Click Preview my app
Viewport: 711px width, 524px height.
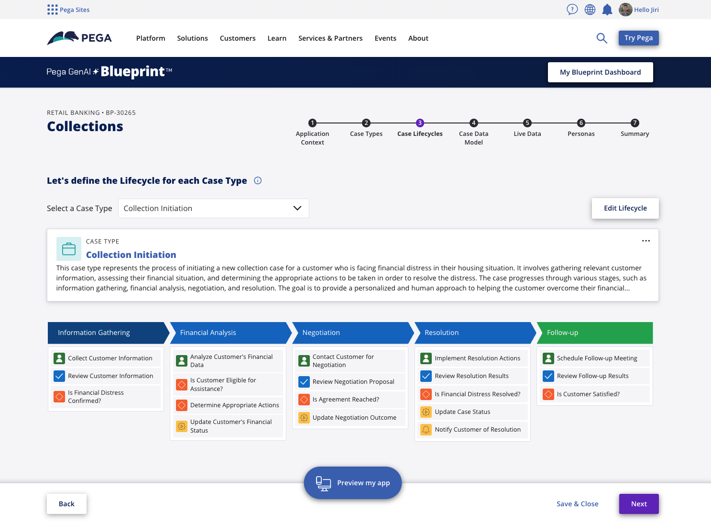(353, 483)
